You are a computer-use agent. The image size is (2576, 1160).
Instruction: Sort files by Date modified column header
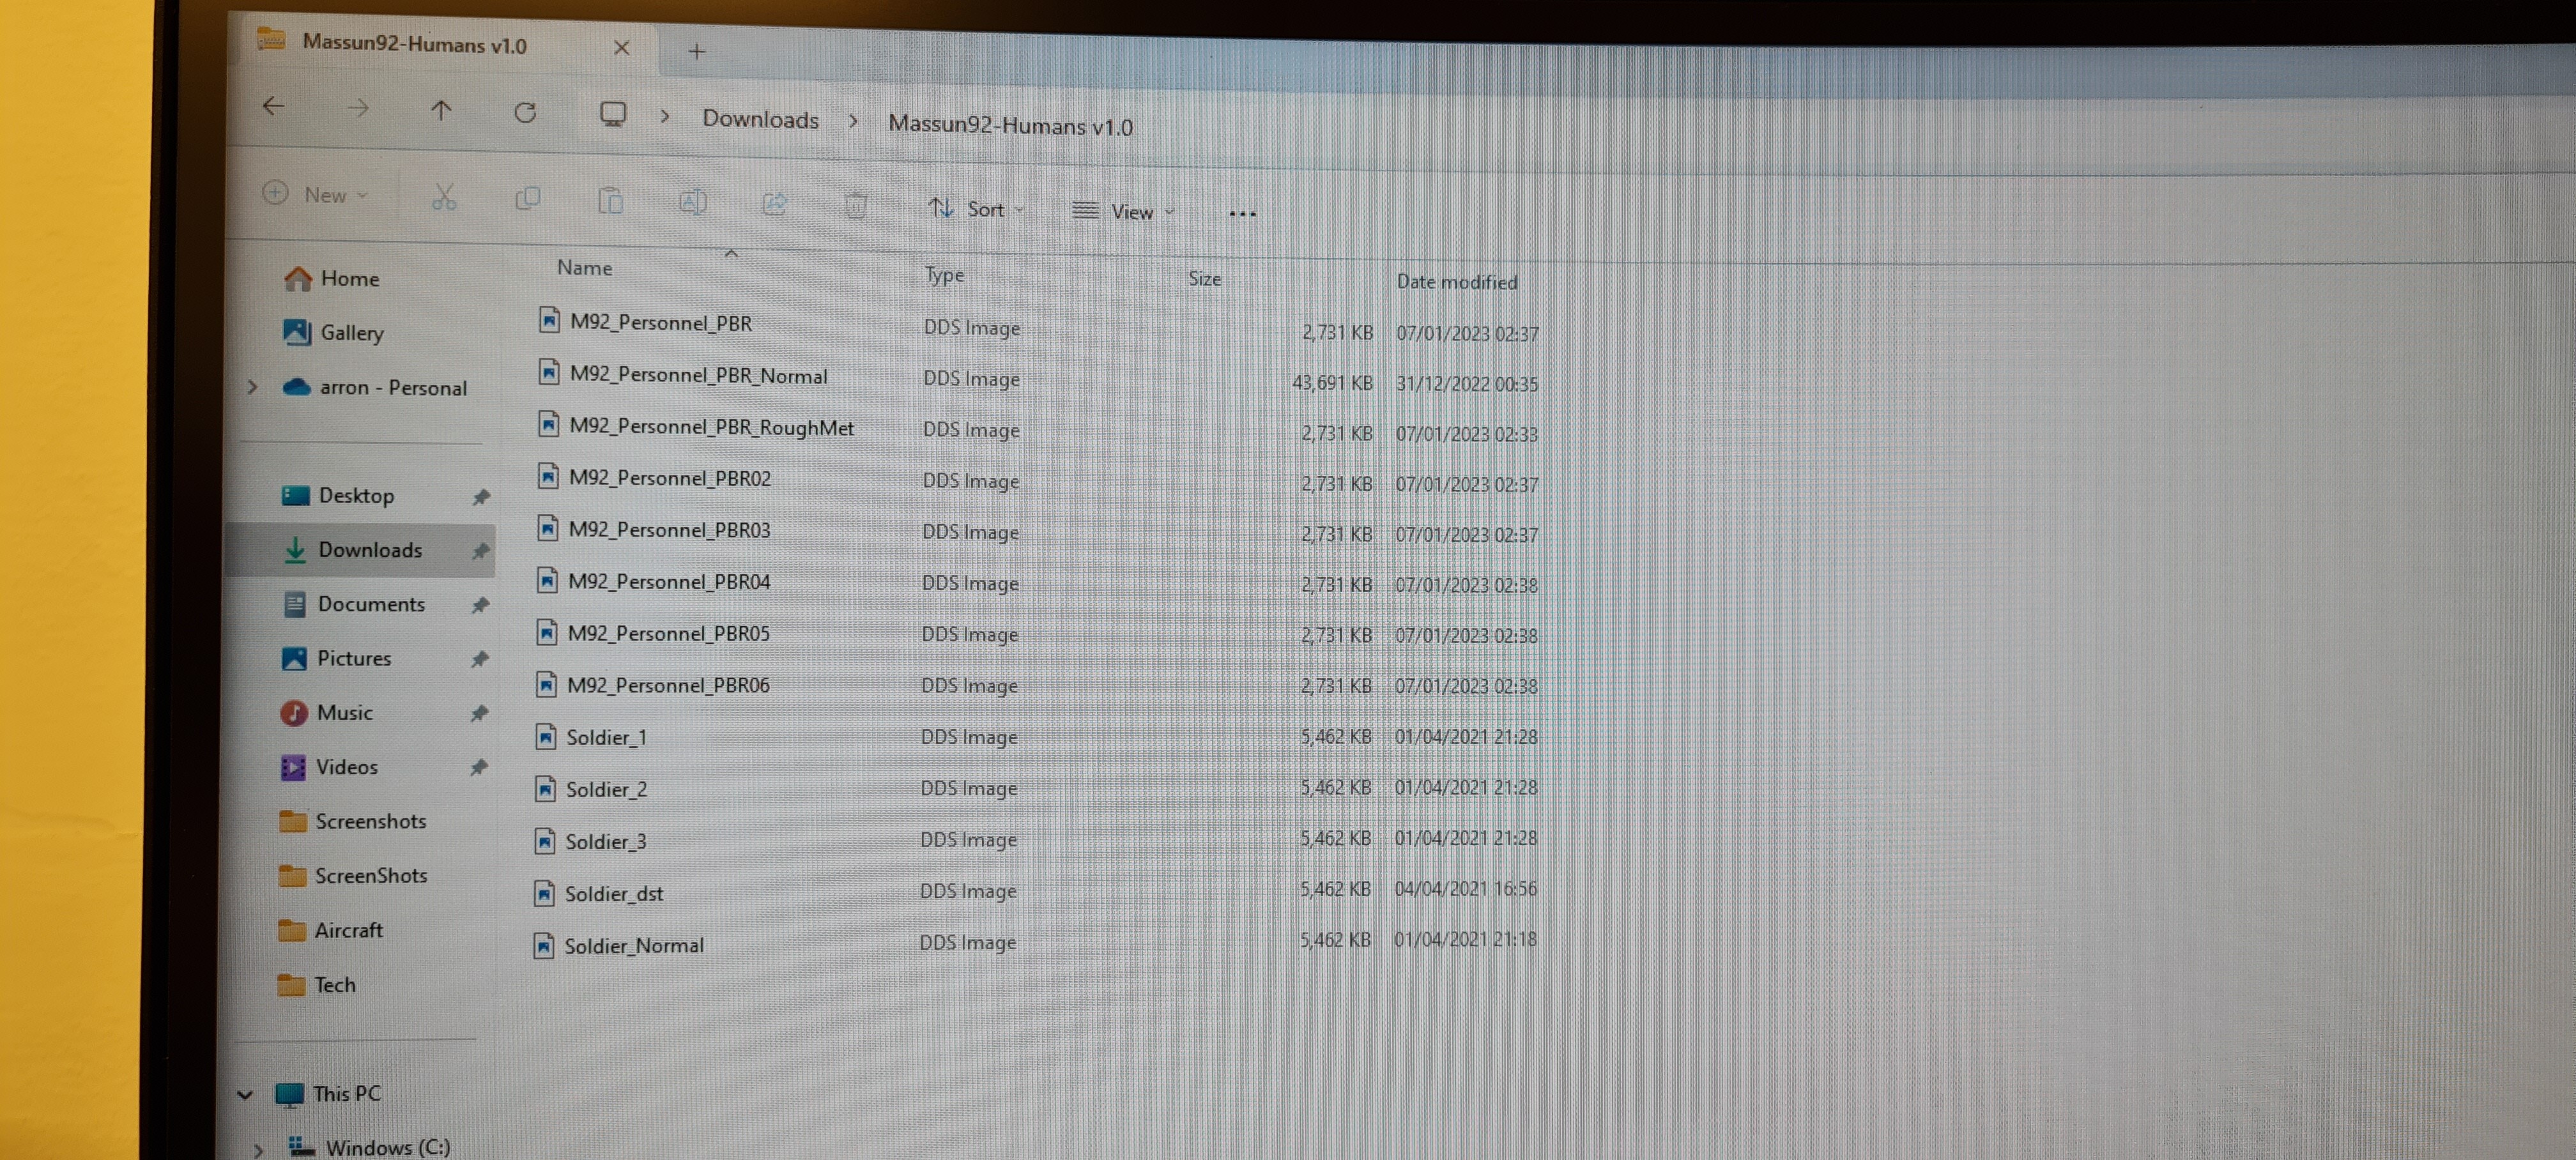click(1456, 282)
